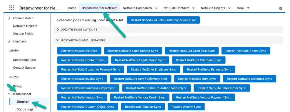This screenshot has width=290, height=112.
Task: Click Restart NetSuite Vendor Payment Sync
Action: coord(204,97)
